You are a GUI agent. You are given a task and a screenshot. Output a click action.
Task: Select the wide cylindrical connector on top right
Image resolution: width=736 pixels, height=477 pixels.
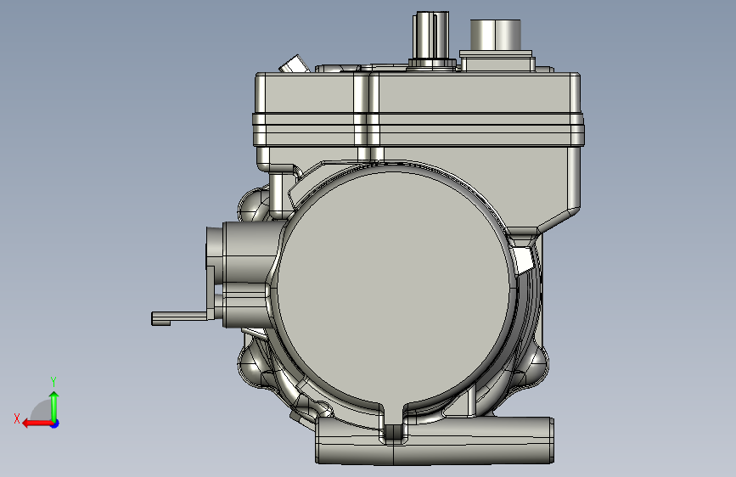(x=496, y=34)
